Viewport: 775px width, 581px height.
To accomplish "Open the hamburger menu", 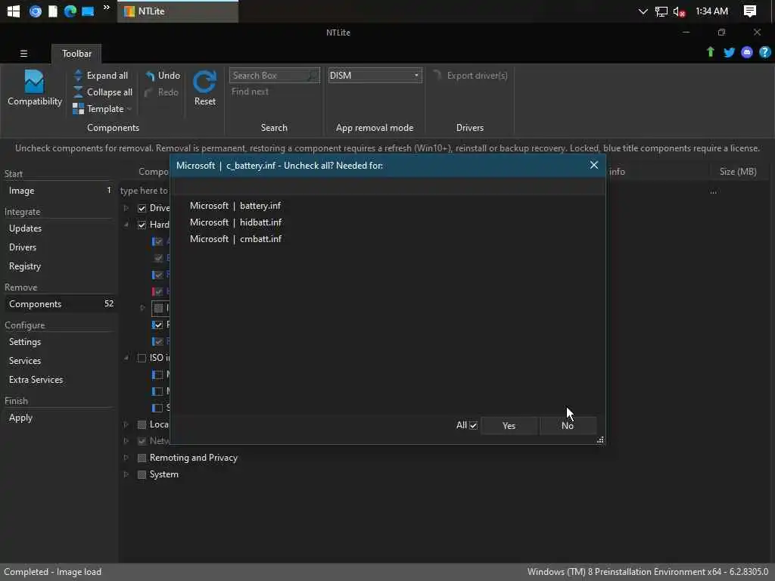I will (23, 54).
